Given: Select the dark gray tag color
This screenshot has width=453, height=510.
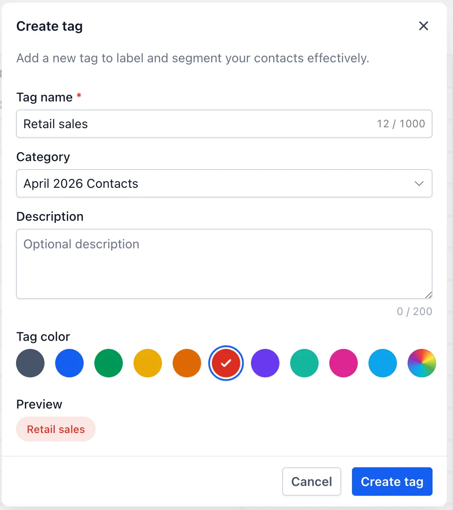Looking at the screenshot, I should click(30, 363).
